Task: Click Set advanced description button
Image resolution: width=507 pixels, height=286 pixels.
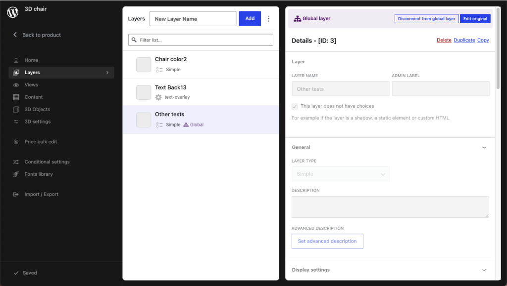Action: point(327,241)
